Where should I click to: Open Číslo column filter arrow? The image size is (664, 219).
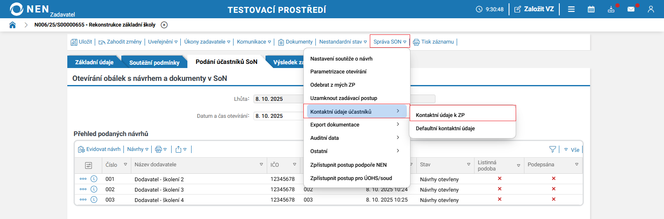tap(125, 165)
